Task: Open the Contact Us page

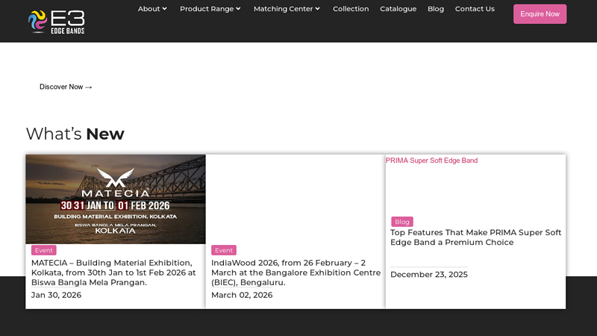Action: coord(475,9)
